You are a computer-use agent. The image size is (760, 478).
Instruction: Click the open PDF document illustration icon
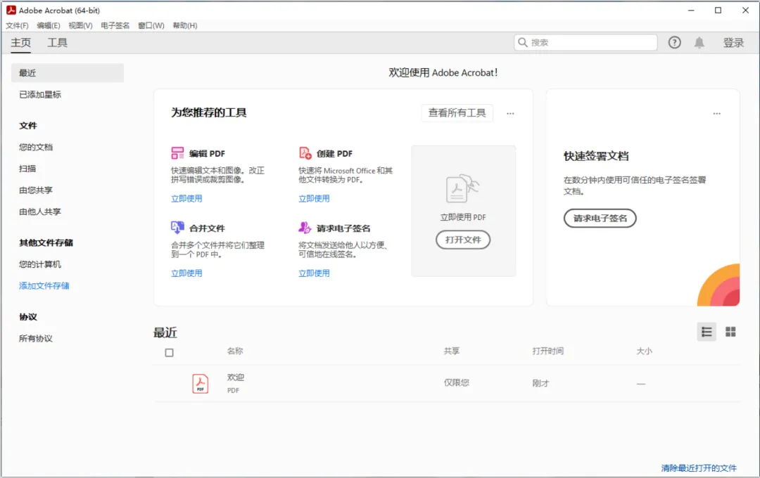point(462,188)
